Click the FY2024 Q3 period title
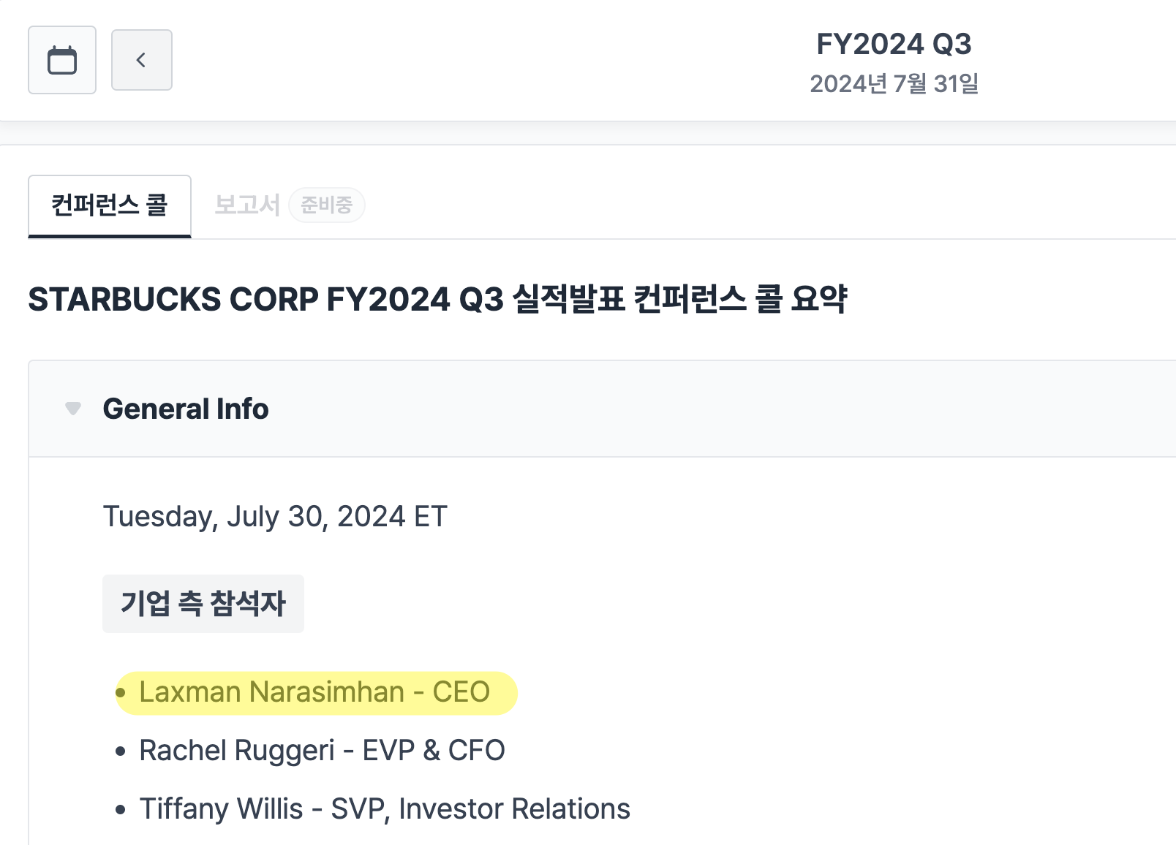The image size is (1176, 845). (894, 44)
